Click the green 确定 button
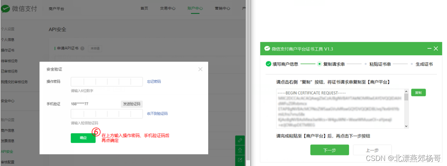 83,138
